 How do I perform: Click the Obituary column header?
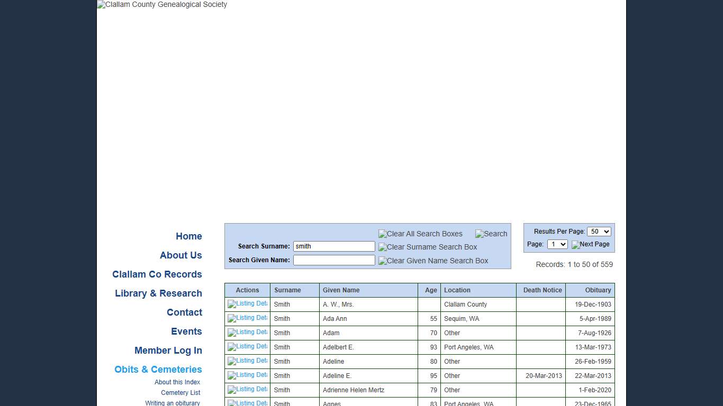point(598,290)
